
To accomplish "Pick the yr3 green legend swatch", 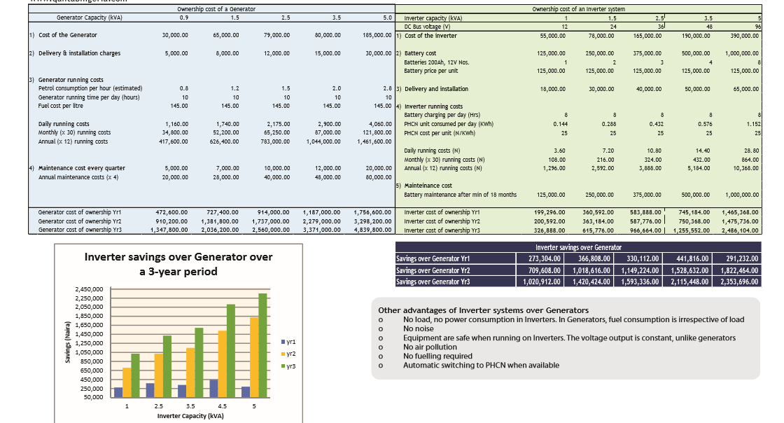I will (x=283, y=366).
